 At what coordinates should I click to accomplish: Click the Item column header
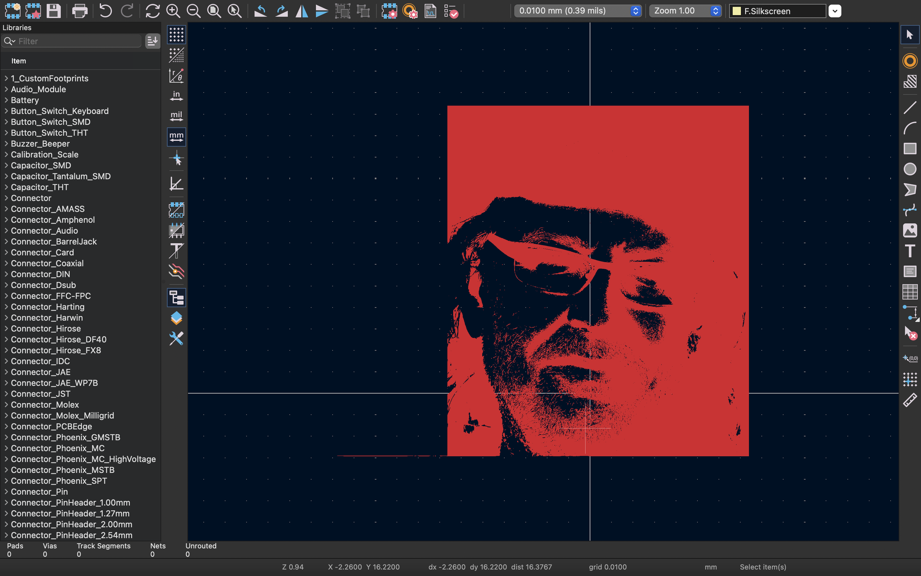pyautogui.click(x=19, y=61)
